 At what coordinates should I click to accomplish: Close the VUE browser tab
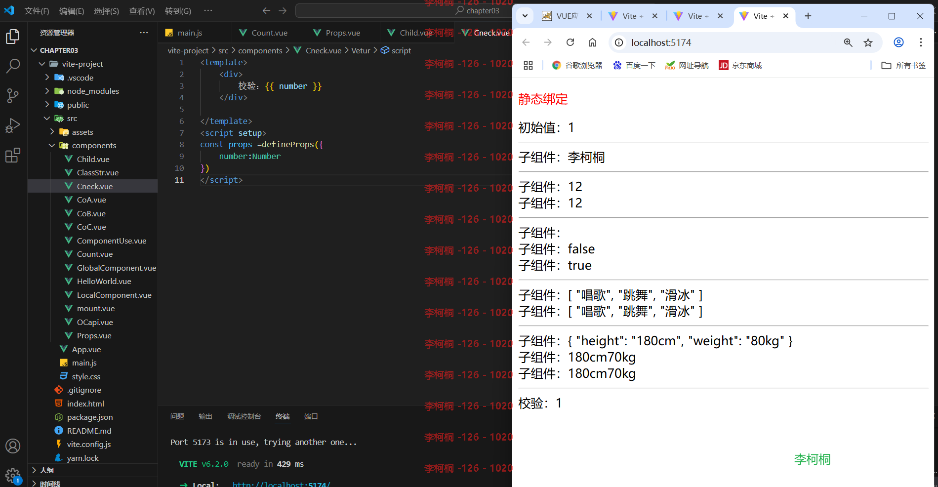click(x=589, y=16)
